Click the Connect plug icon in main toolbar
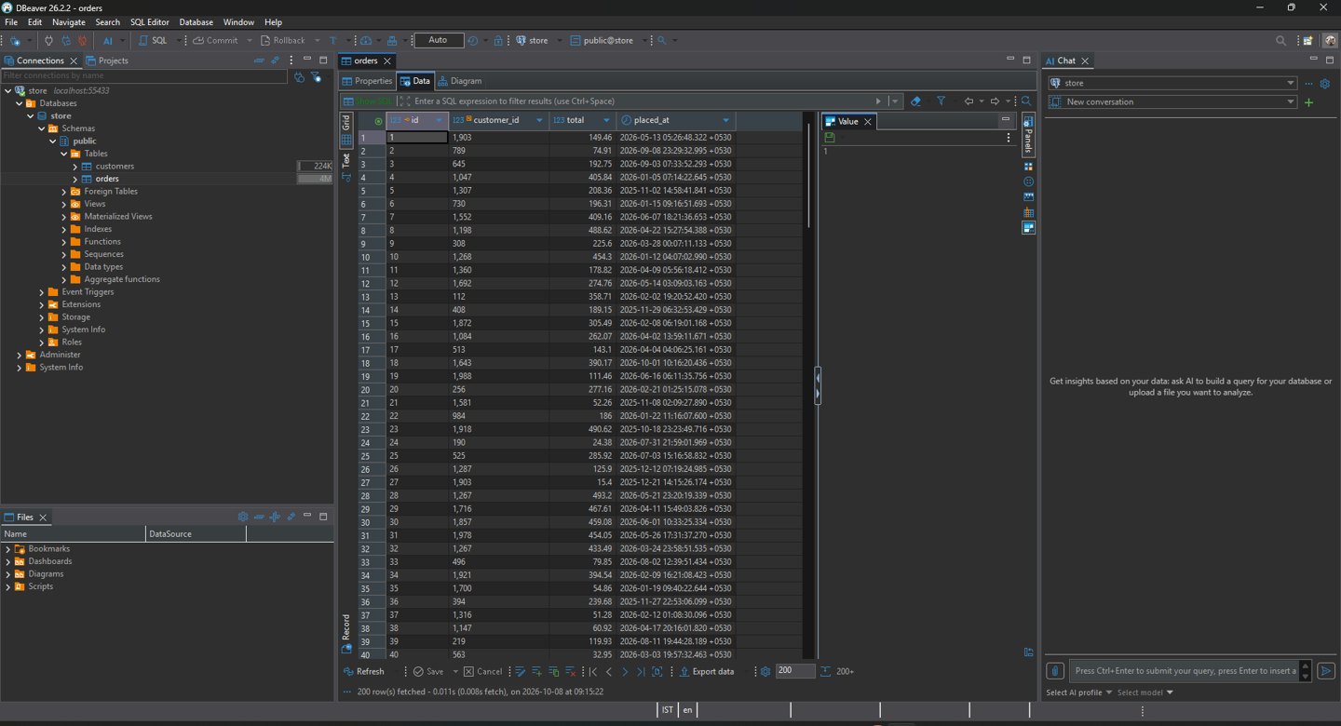1341x726 pixels. 48,41
